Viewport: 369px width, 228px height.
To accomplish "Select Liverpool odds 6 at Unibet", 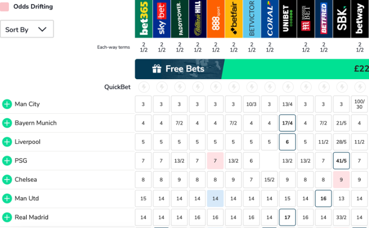I will pos(287,142).
